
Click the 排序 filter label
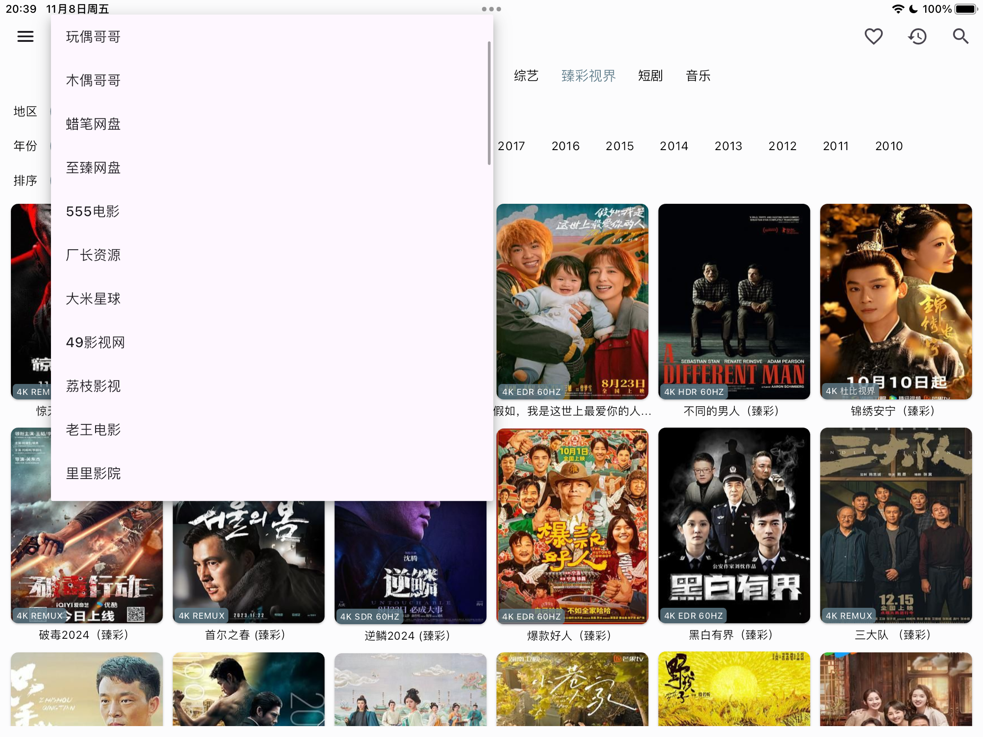[25, 181]
